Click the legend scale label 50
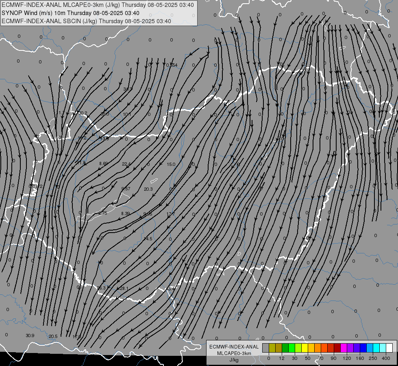 tap(308, 358)
